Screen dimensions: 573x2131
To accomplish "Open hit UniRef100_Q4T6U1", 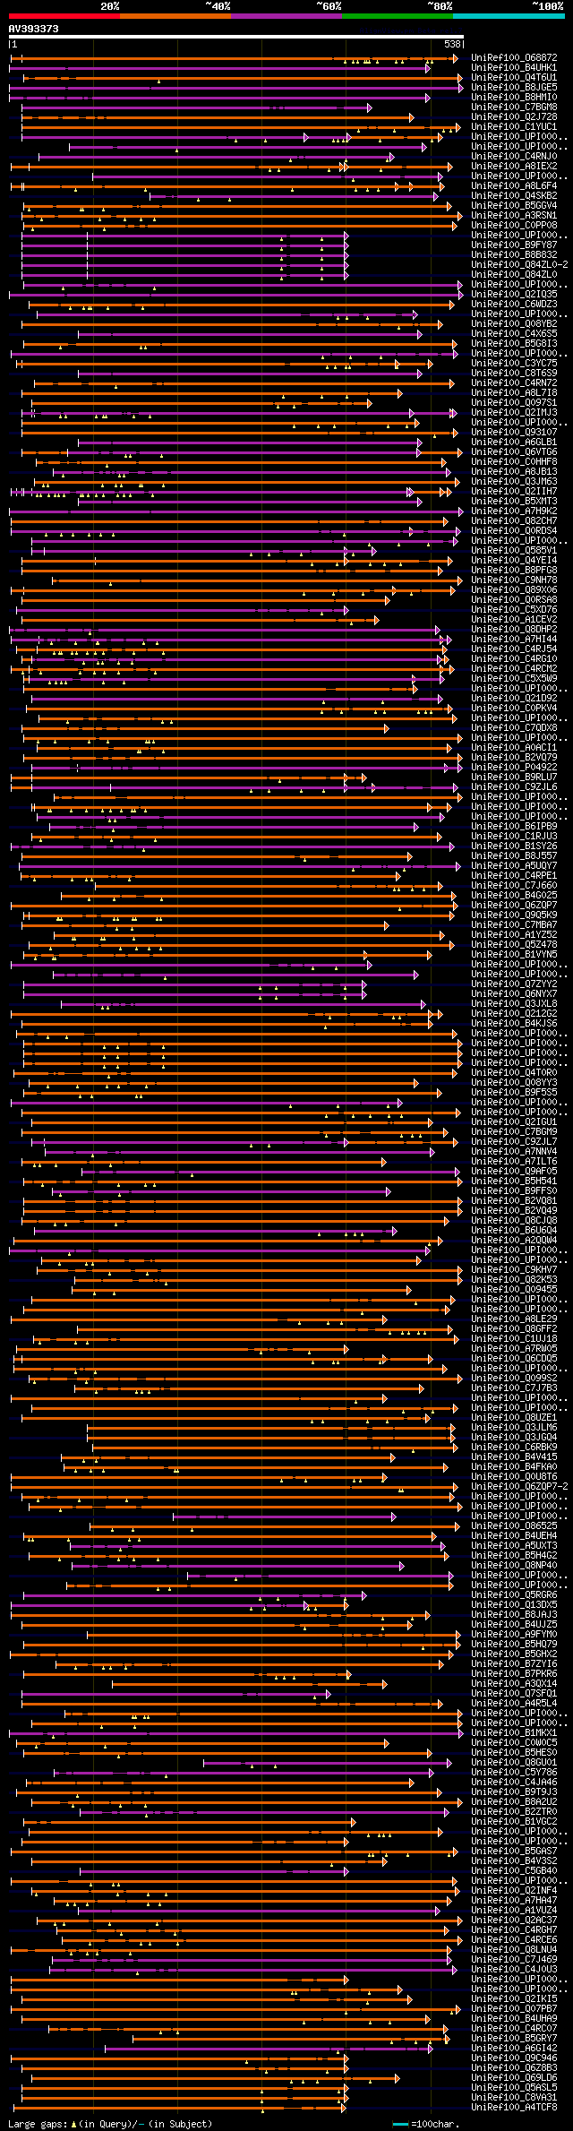I will [x=514, y=78].
